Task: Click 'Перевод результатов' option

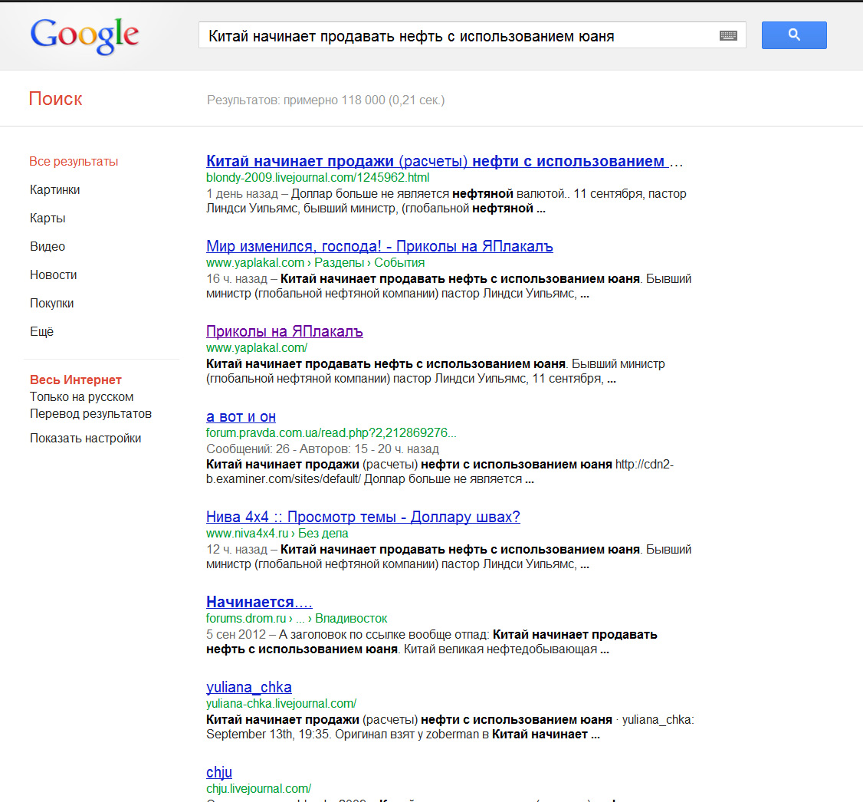Action: point(90,413)
